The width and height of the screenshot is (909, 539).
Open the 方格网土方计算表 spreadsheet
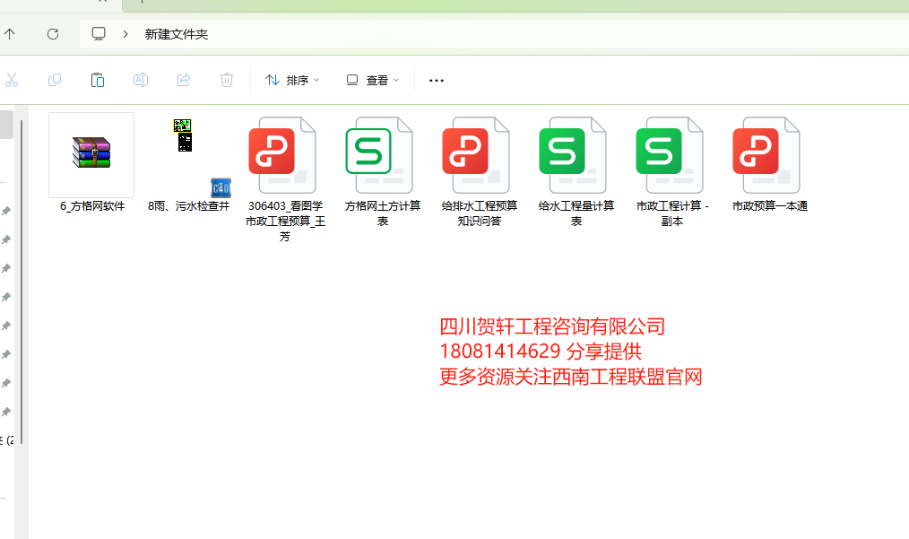[x=382, y=154]
